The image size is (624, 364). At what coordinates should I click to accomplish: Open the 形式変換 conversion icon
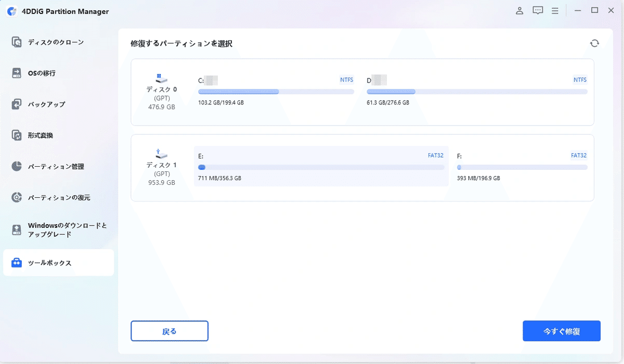(x=17, y=135)
